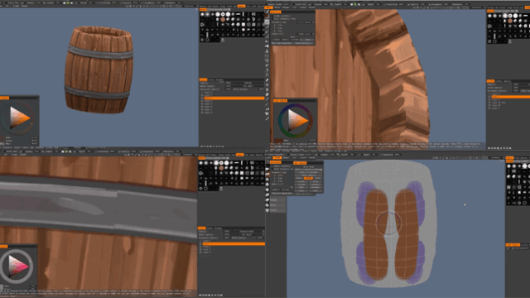
Task: Toggle X axis symmetry checkbox in wireframe view
Action: pyautogui.click(x=273, y=175)
